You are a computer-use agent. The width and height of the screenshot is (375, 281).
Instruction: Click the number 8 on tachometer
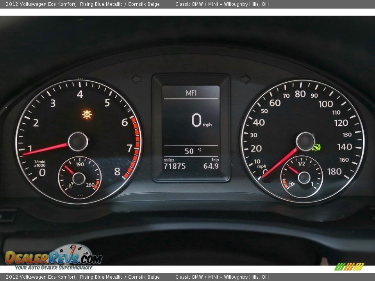pos(117,172)
